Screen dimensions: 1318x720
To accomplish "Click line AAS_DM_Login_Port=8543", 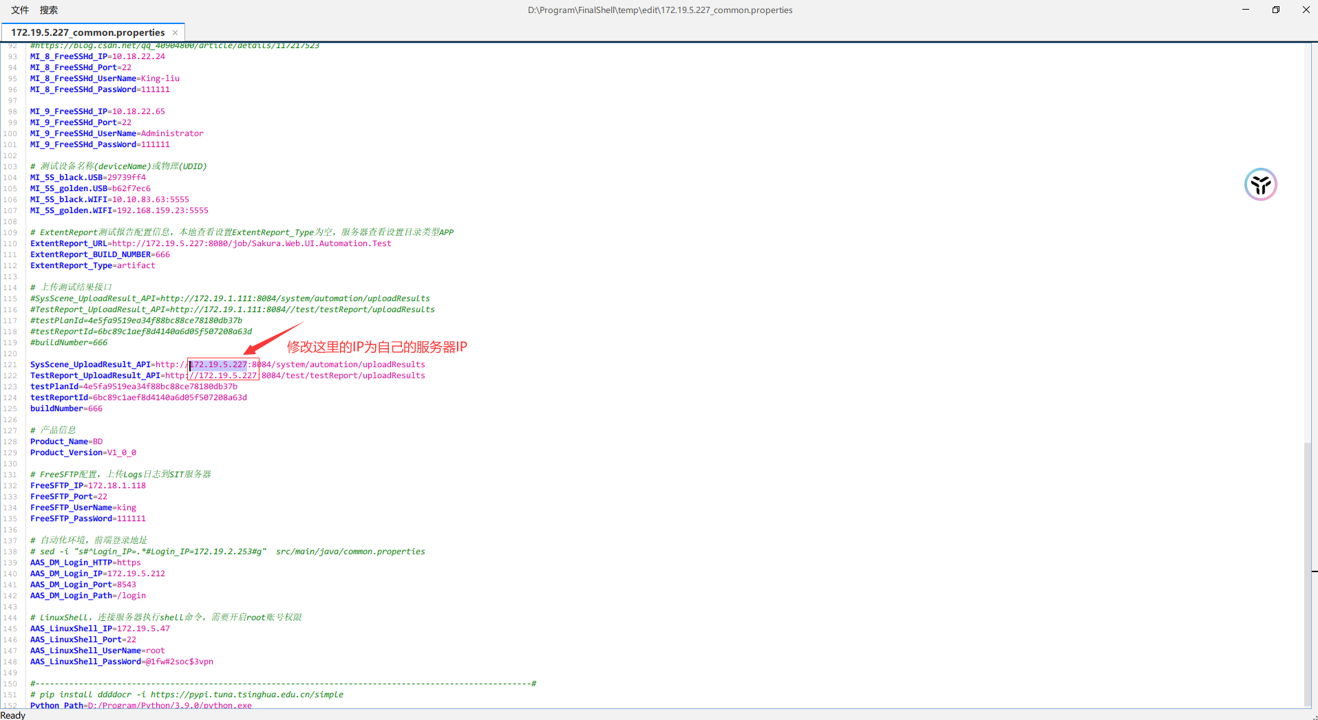I will [x=83, y=585].
